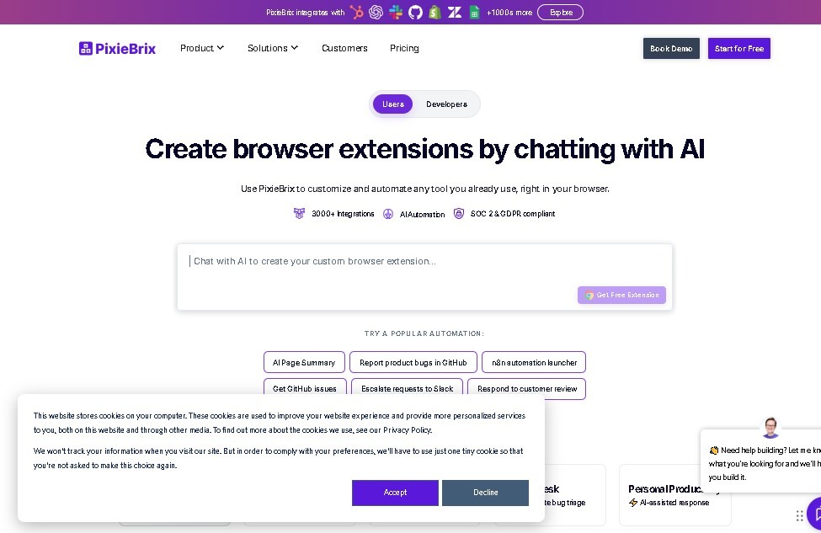This screenshot has height=533, width=821.
Task: Click the Shopify icon in top banner
Action: pos(434,12)
